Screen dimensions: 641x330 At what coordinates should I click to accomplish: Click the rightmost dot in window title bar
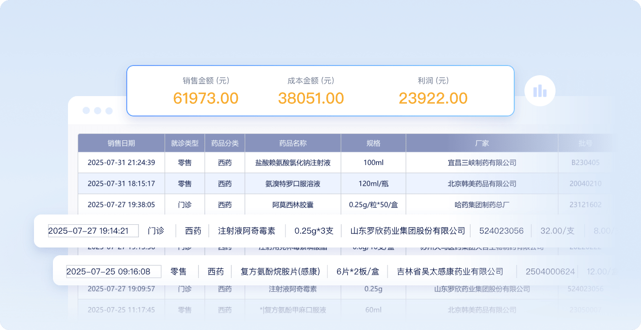(x=109, y=111)
